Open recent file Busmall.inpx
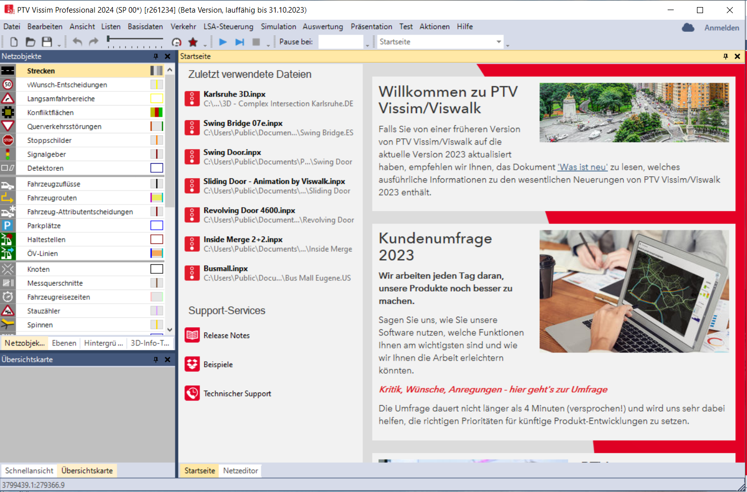The width and height of the screenshot is (747, 492). [x=268, y=273]
